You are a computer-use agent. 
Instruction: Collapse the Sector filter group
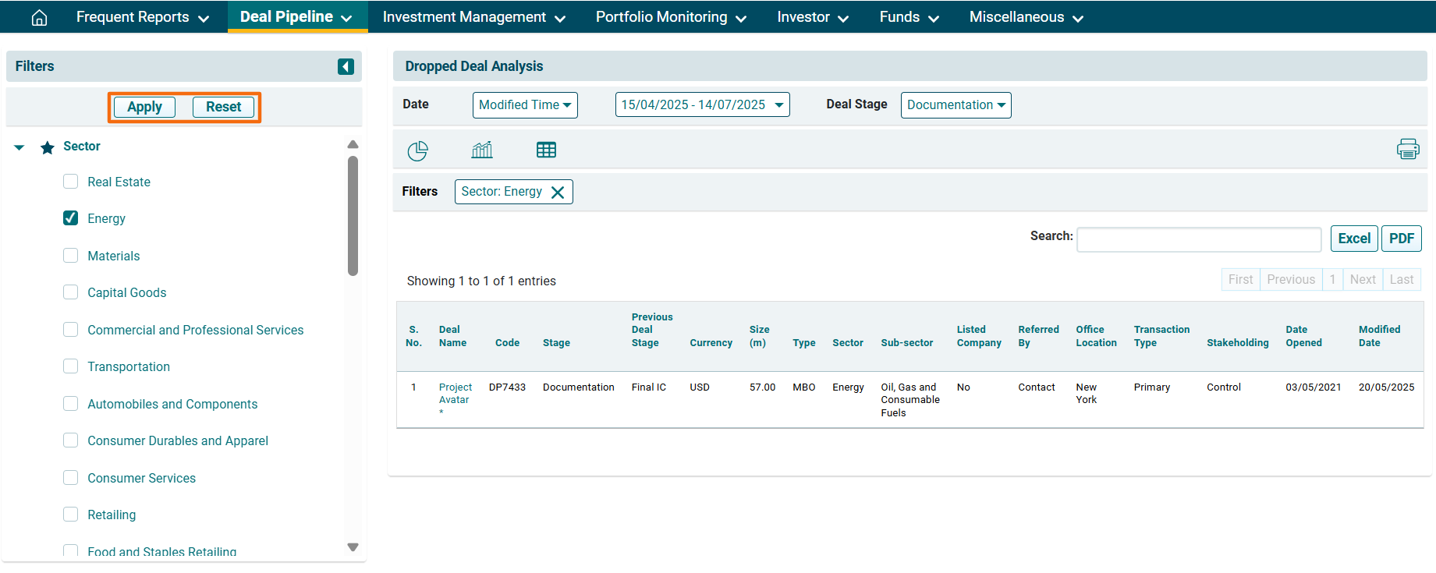20,147
